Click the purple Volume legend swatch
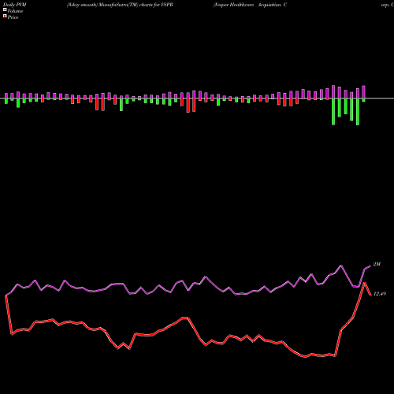 [x=5, y=10]
